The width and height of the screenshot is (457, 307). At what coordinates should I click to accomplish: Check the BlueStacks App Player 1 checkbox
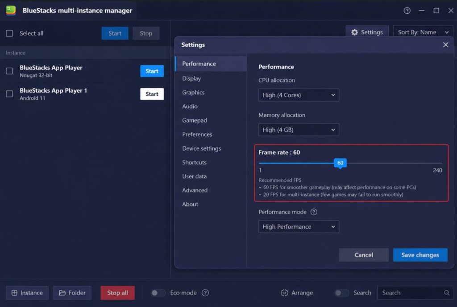(9, 94)
